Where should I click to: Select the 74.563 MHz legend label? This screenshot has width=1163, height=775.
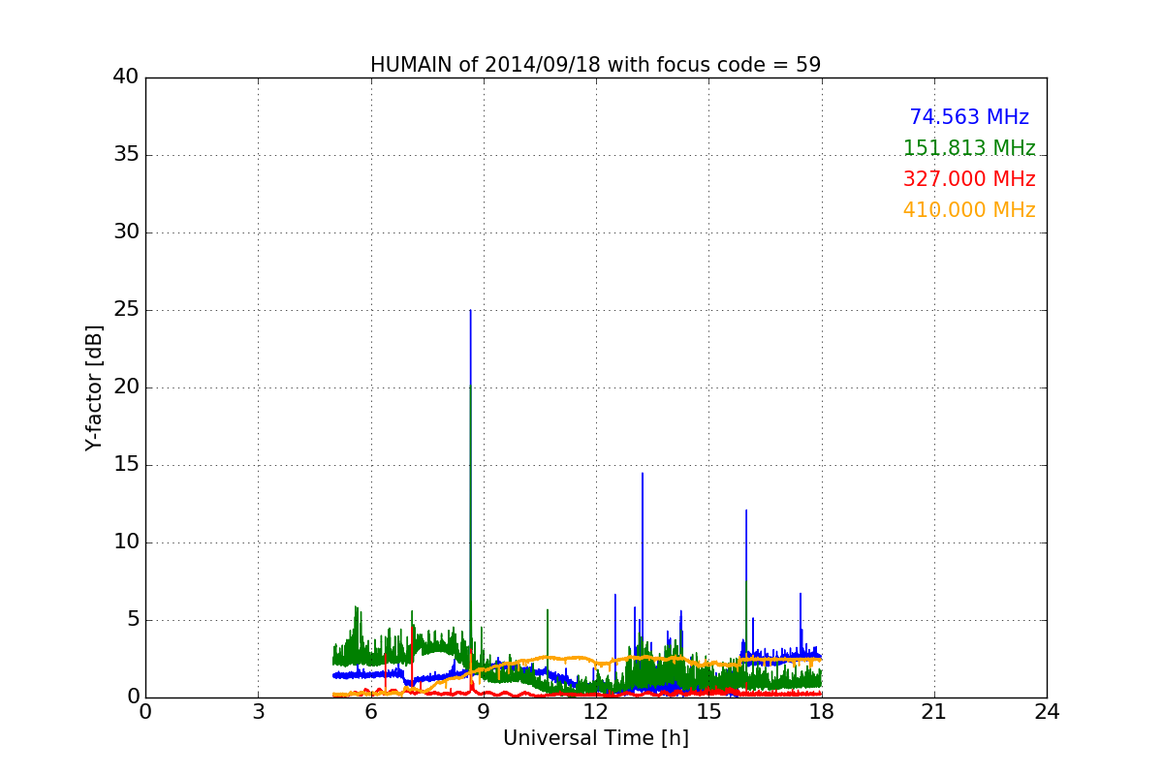(969, 117)
